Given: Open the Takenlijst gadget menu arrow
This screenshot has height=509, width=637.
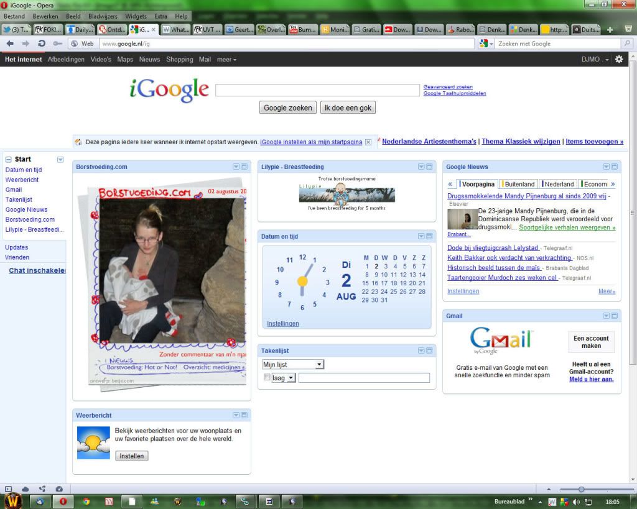Looking at the screenshot, I should [421, 351].
